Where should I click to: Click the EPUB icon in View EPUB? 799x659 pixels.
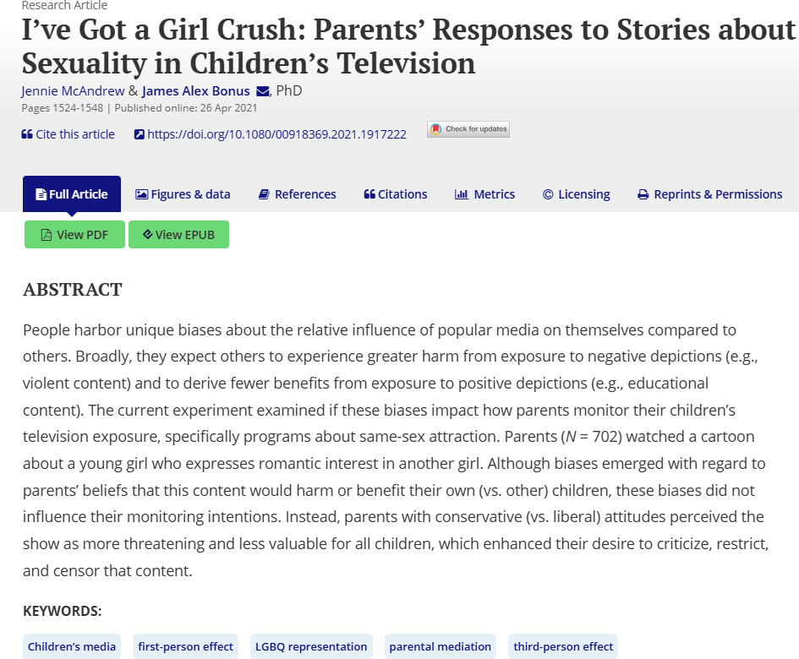tap(147, 235)
